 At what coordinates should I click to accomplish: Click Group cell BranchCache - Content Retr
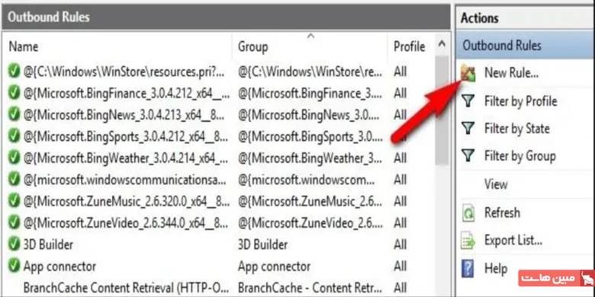click(x=310, y=288)
